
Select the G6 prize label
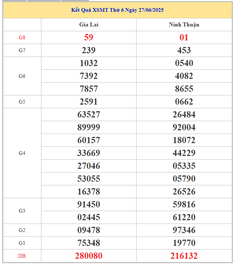point(22,76)
